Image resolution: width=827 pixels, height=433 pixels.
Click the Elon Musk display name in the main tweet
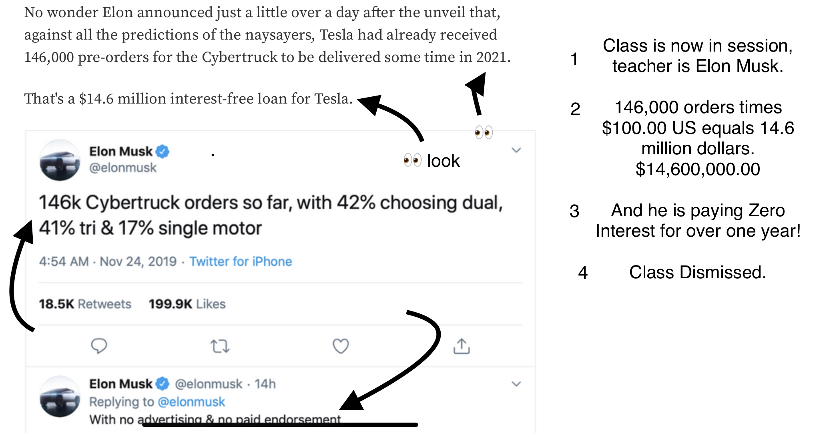121,152
